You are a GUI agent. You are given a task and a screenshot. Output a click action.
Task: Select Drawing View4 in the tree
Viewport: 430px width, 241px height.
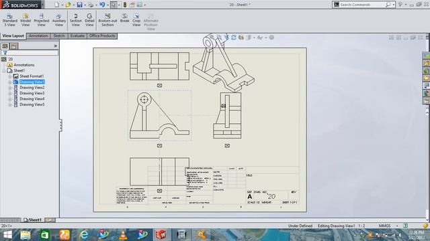click(32, 99)
